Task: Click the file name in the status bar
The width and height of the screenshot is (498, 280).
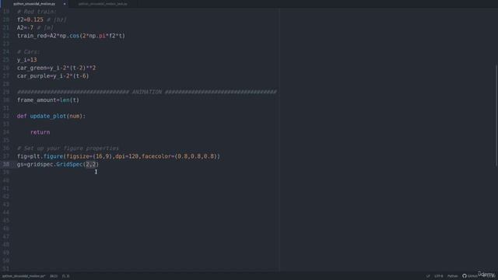Action: point(23,276)
